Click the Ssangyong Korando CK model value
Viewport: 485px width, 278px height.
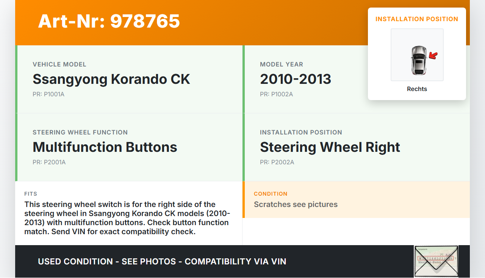111,79
